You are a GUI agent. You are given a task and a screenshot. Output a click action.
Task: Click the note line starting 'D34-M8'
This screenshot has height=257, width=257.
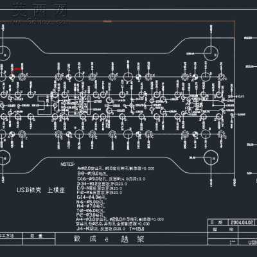click(102, 184)
